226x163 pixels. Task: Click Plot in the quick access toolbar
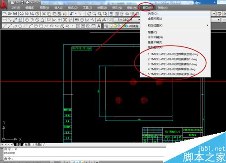click(27, 2)
